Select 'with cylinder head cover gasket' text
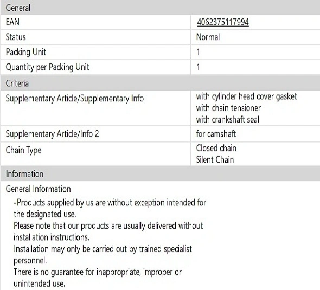This screenshot has width=320, height=290. pos(246,96)
